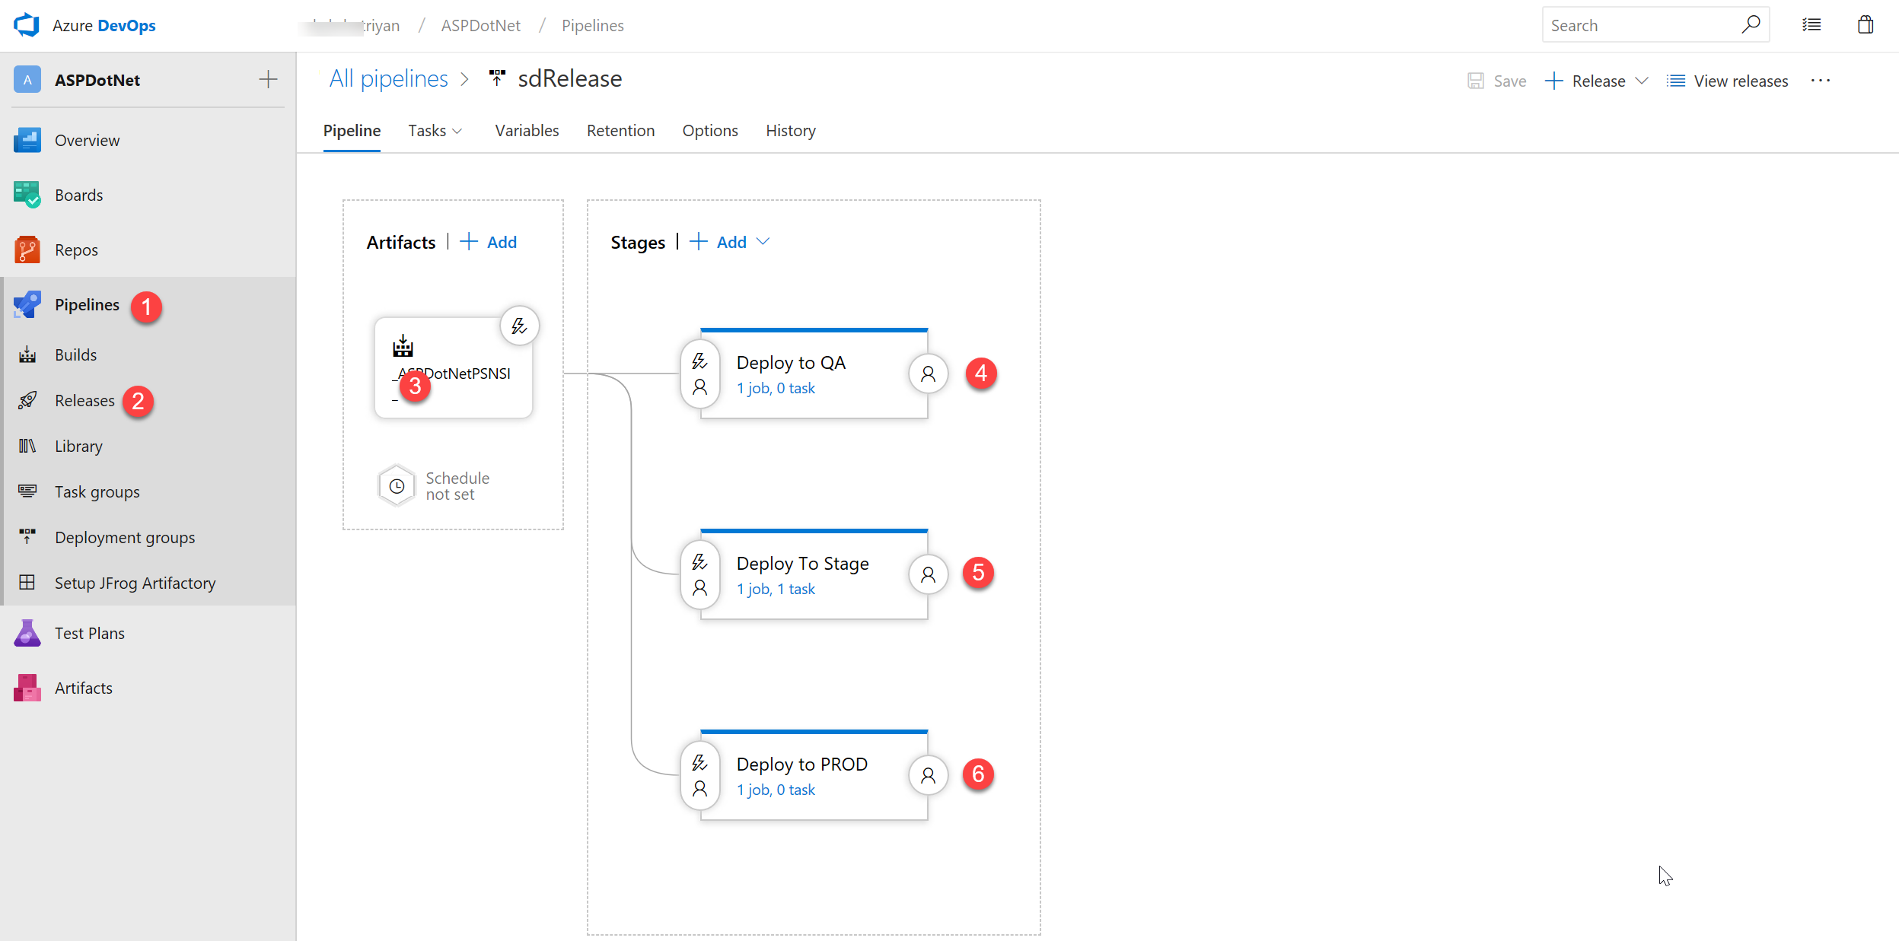Click the ASPDotNet project name in sidebar

coord(97,80)
